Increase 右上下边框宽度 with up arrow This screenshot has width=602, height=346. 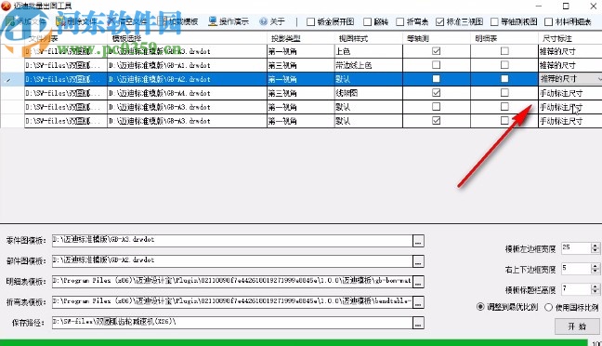click(595, 266)
